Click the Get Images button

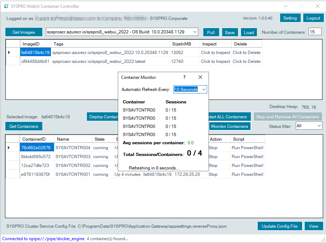point(23,32)
